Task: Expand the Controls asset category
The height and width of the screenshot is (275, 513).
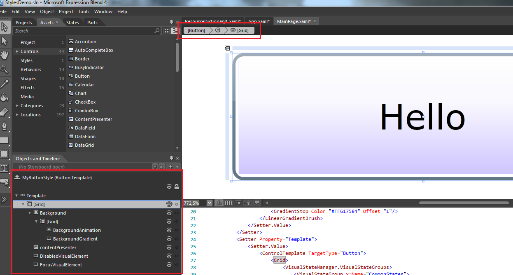Action: click(x=17, y=51)
